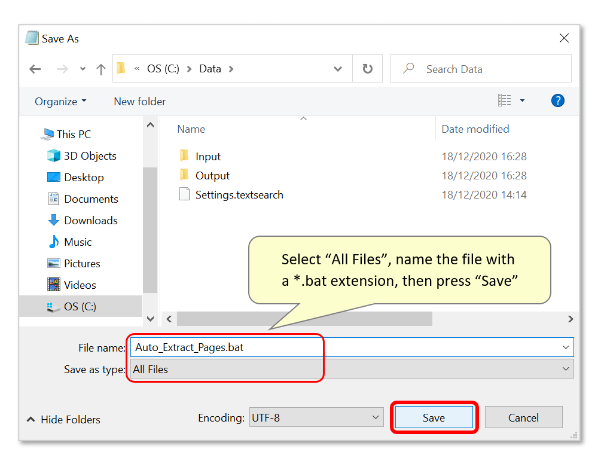Expand the chevron after OS (C:) in path
Screen dimensions: 601x467
pyautogui.click(x=190, y=69)
